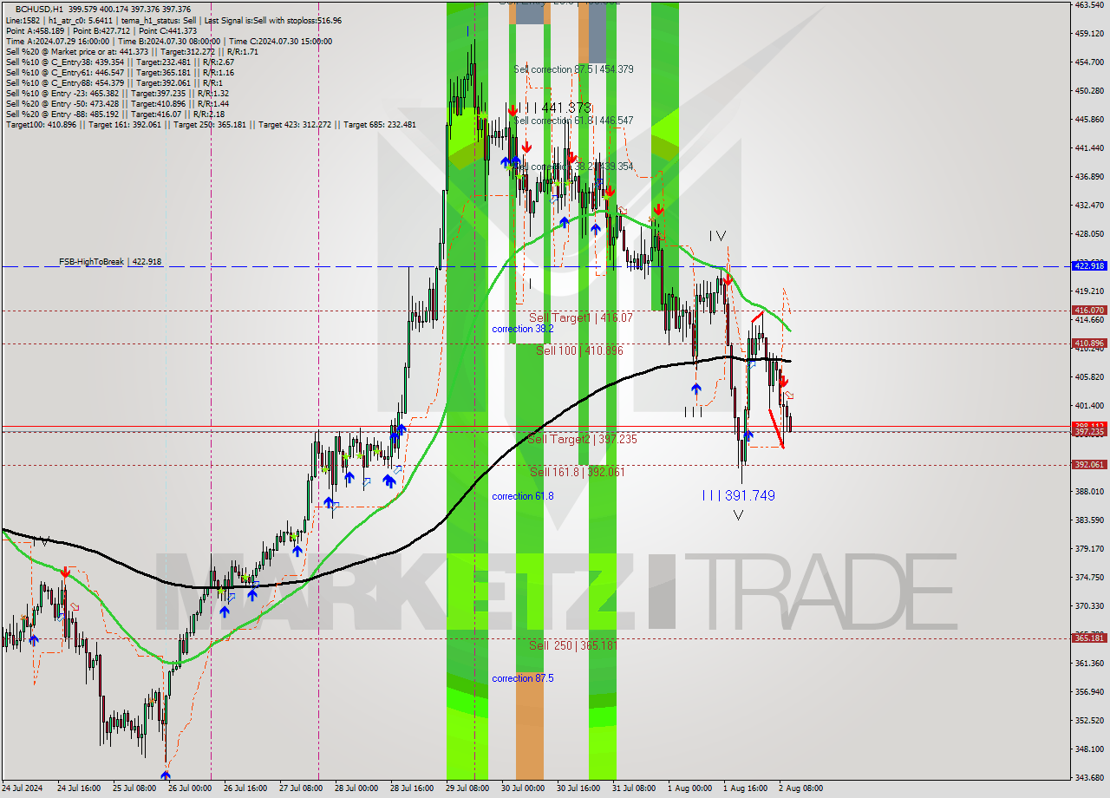Click the 'FSB-HighToBreak | 422.918' label
This screenshot has height=798, width=1110.
pos(110,261)
